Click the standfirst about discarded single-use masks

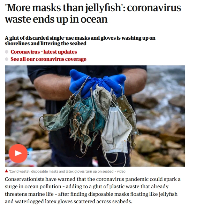coord(80,41)
